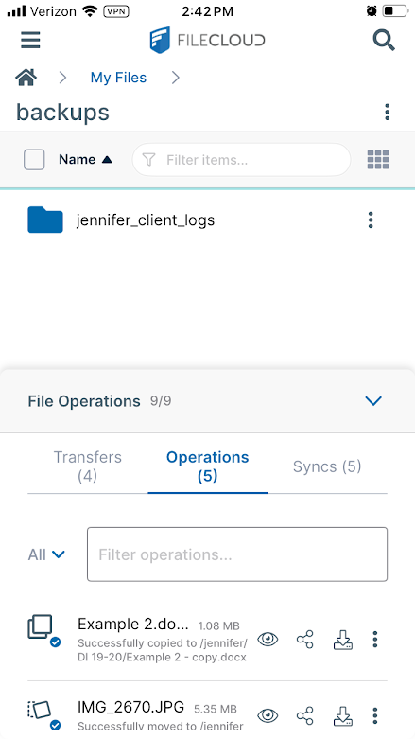Collapse the File Operations panel

(x=373, y=401)
